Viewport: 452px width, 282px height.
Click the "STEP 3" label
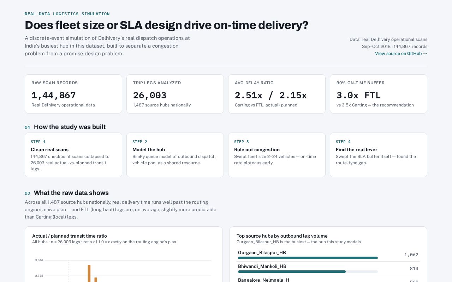click(x=242, y=142)
